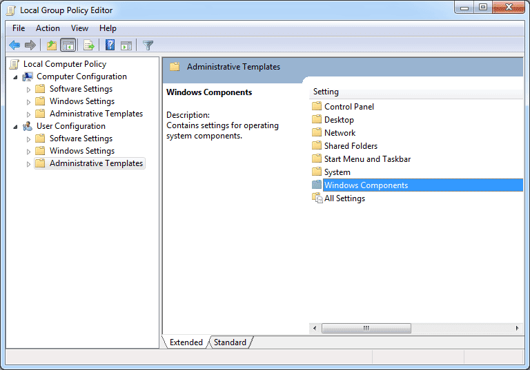
Task: Select User Configuration label in tree
Action: [x=71, y=126]
